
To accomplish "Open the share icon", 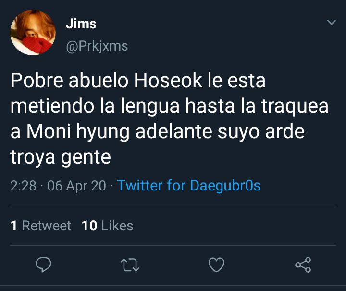I will click(x=303, y=265).
